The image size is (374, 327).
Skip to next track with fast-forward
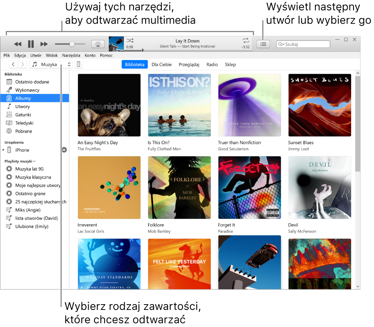coord(44,44)
